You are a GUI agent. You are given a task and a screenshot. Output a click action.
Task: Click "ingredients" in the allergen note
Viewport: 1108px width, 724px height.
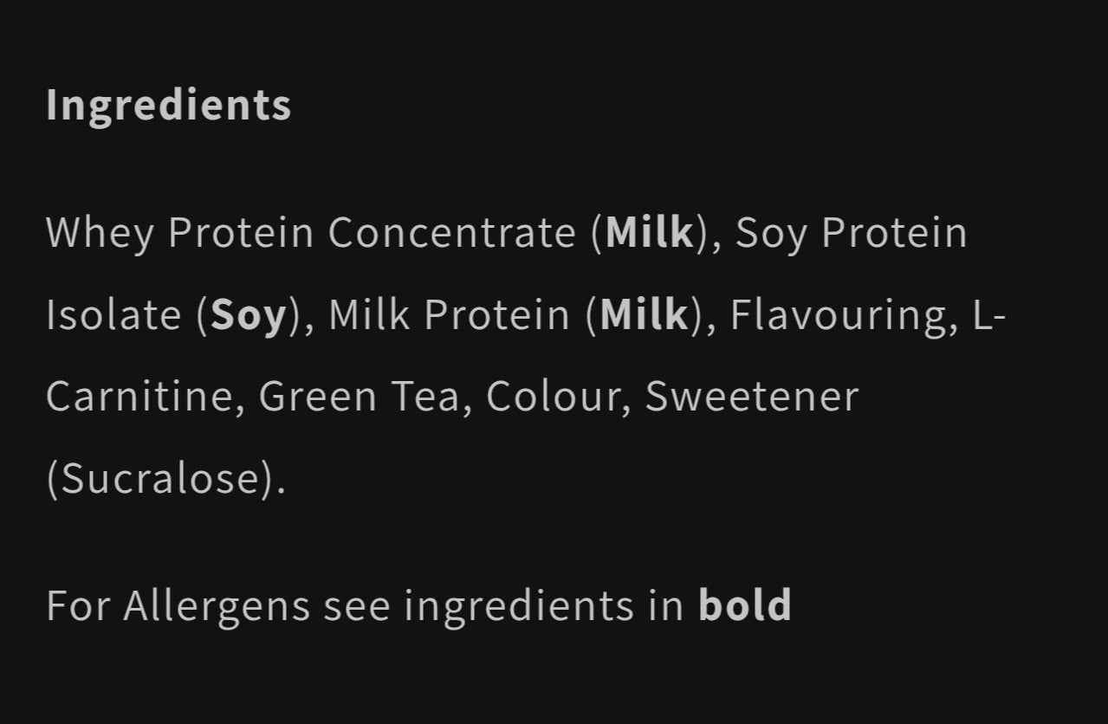pos(519,605)
